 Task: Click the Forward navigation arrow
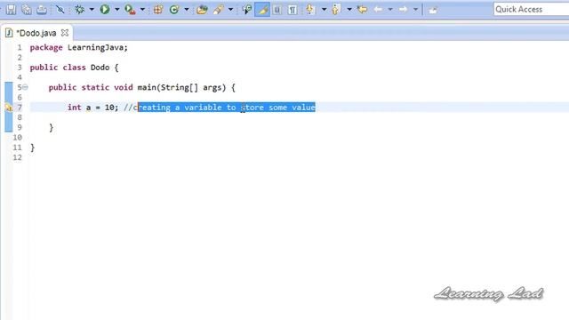coord(403,10)
